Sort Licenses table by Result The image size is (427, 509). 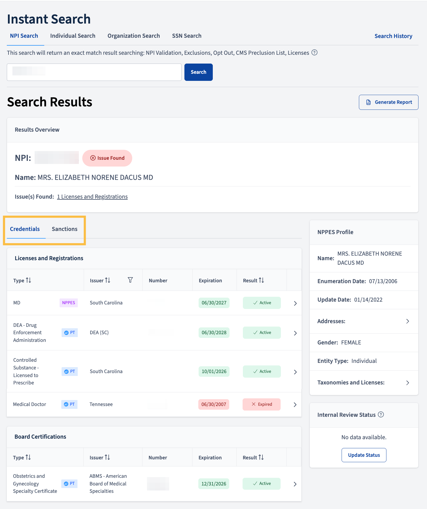[x=261, y=280]
